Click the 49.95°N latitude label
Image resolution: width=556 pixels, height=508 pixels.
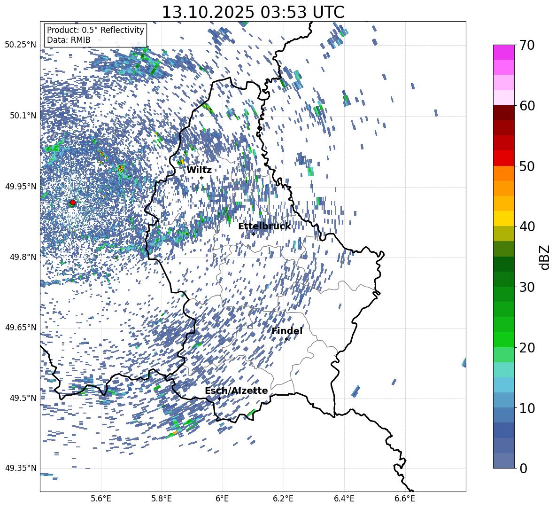(21, 186)
